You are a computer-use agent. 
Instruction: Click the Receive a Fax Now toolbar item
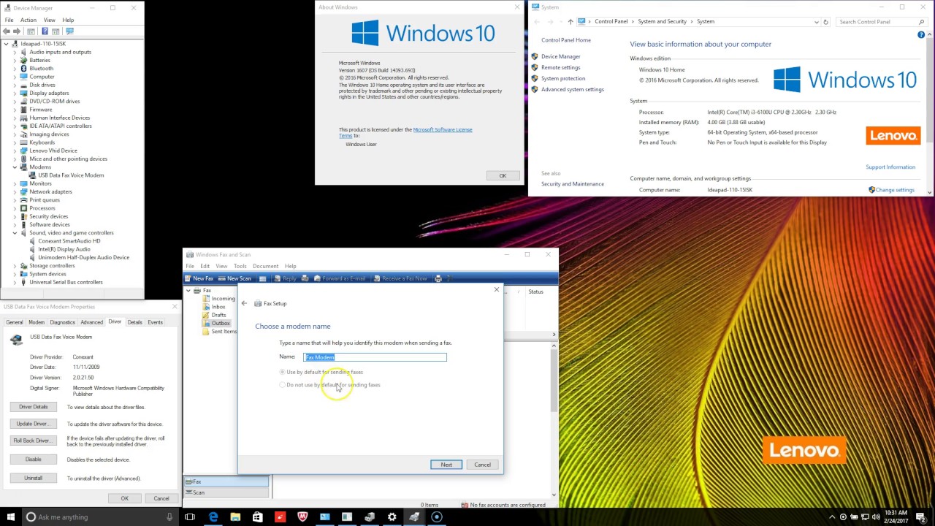point(400,278)
